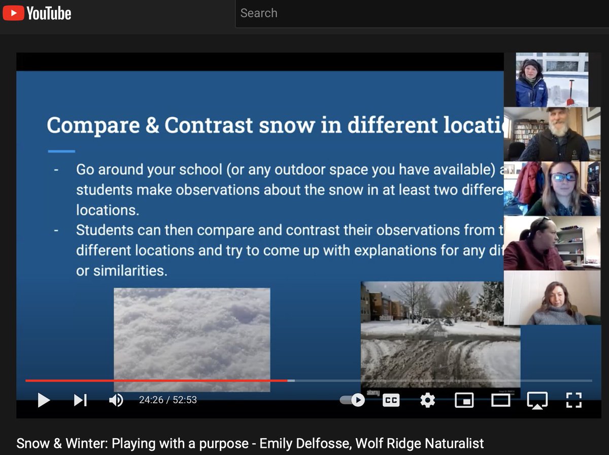Mute the video volume icon
Image resolution: width=609 pixels, height=455 pixels.
(x=116, y=400)
